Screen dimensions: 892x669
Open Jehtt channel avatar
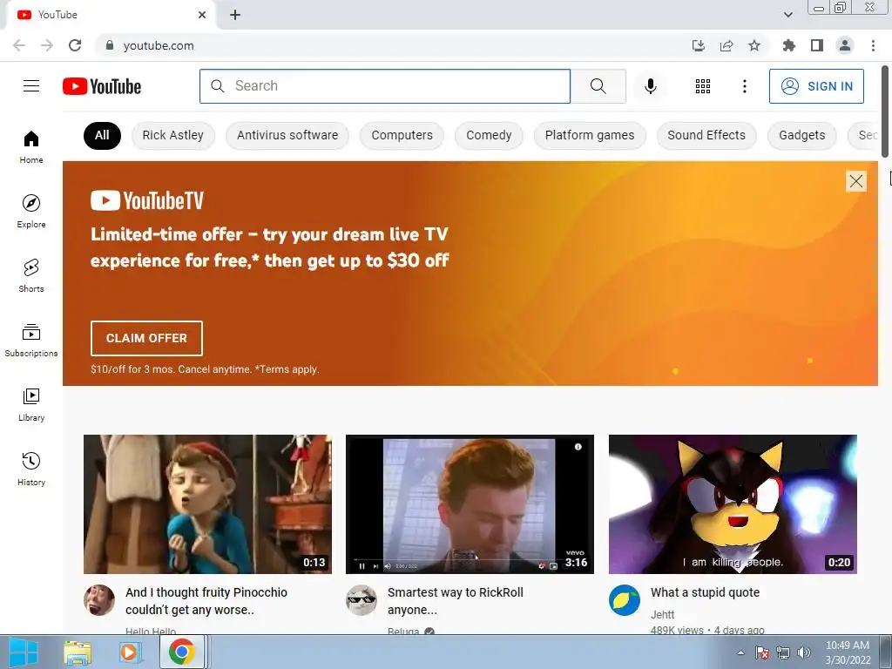(625, 600)
